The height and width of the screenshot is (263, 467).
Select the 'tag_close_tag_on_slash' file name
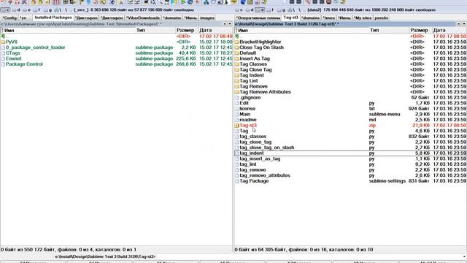tap(267, 148)
